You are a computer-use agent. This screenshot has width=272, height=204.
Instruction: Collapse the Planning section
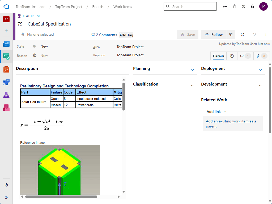[192, 70]
